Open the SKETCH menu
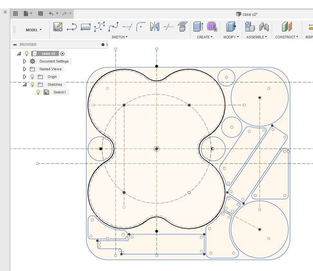313x271 pixels. pyautogui.click(x=119, y=37)
